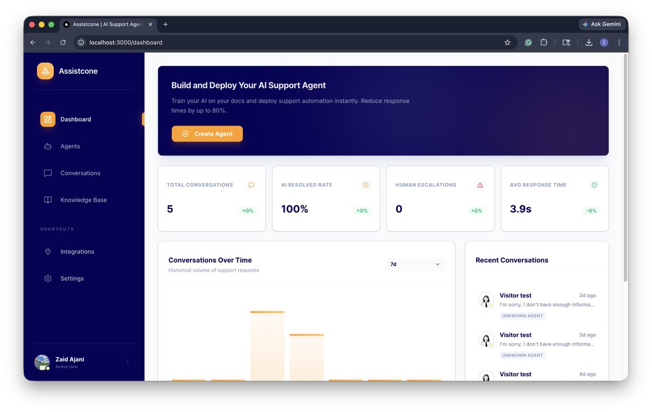Screen dimensions: 652x412
Task: Click the 3.9s average response value
Action: tap(521, 209)
